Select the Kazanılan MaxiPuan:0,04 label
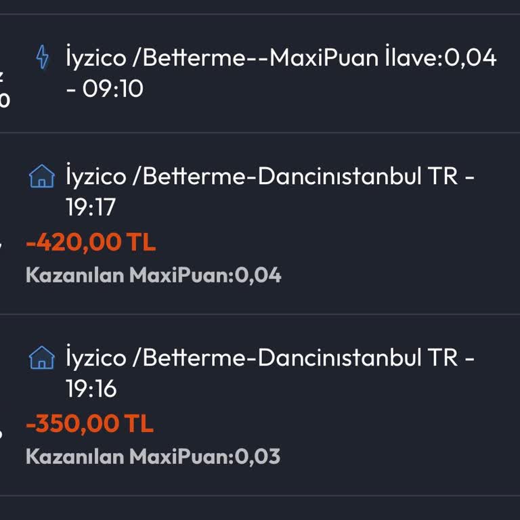This screenshot has height=520, width=520. pyautogui.click(x=153, y=275)
